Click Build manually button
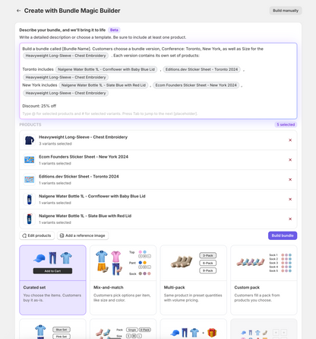 286,11
